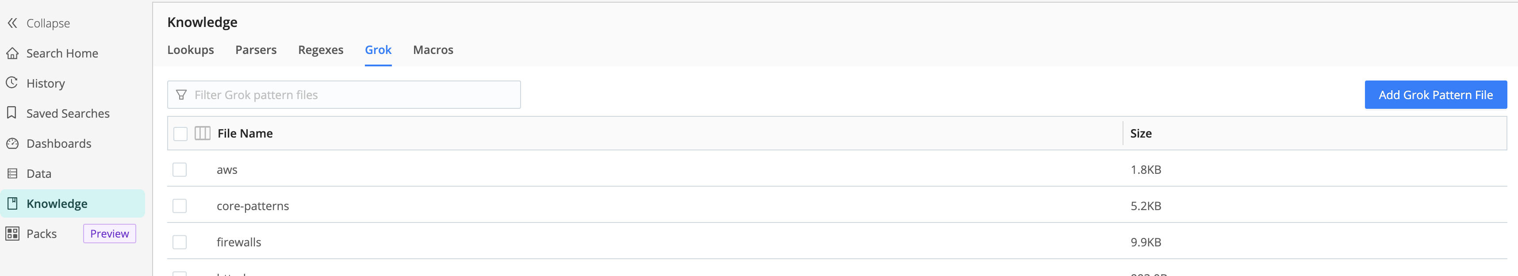The image size is (1518, 276).
Task: Open the Parsers tab
Action: [256, 50]
